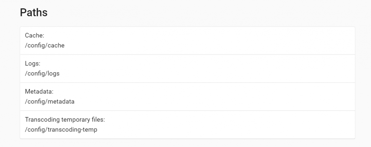371x147 pixels.
Task: Click the /config/metadata path value
Action: click(x=50, y=101)
